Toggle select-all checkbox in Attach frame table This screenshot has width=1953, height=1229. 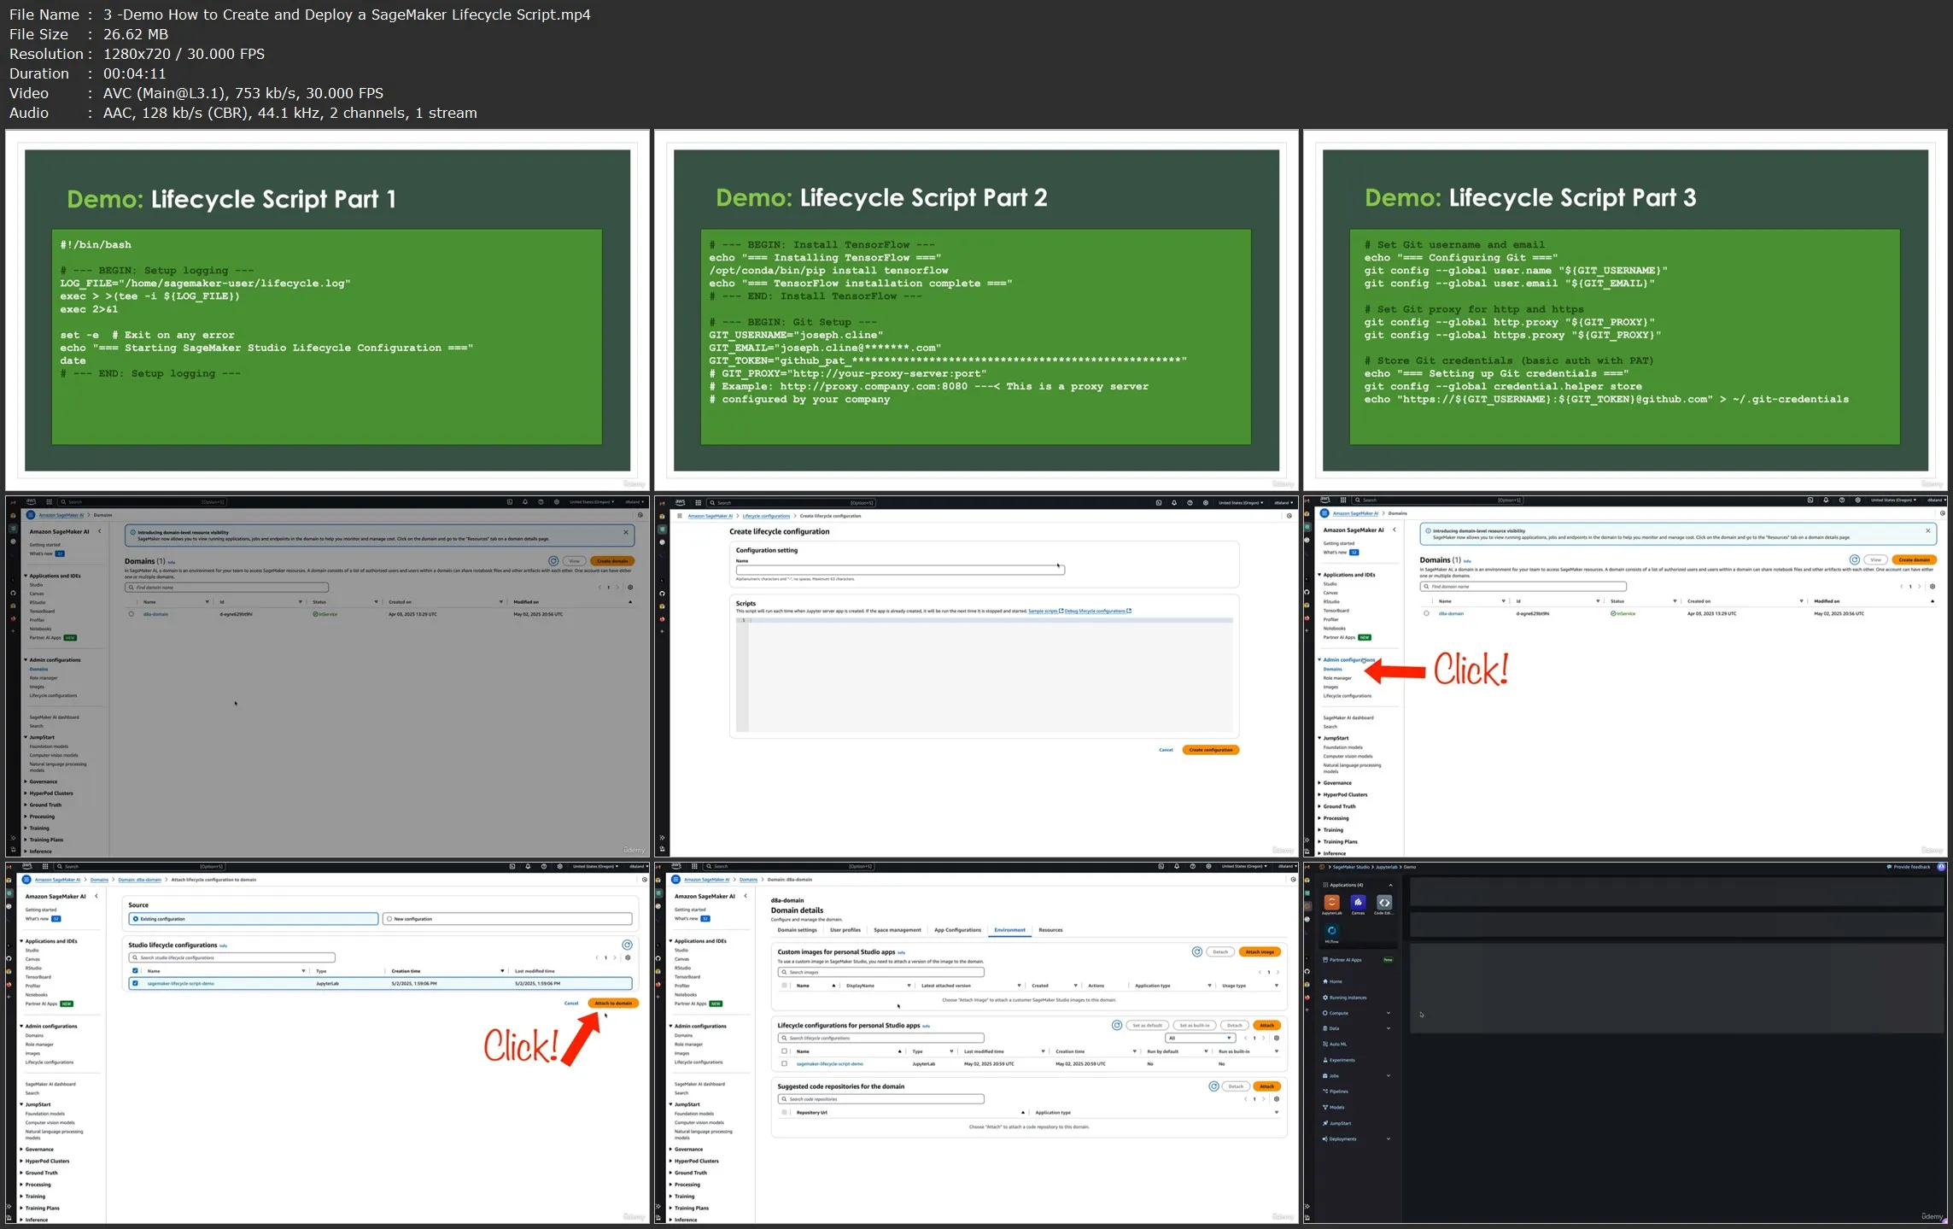point(135,971)
